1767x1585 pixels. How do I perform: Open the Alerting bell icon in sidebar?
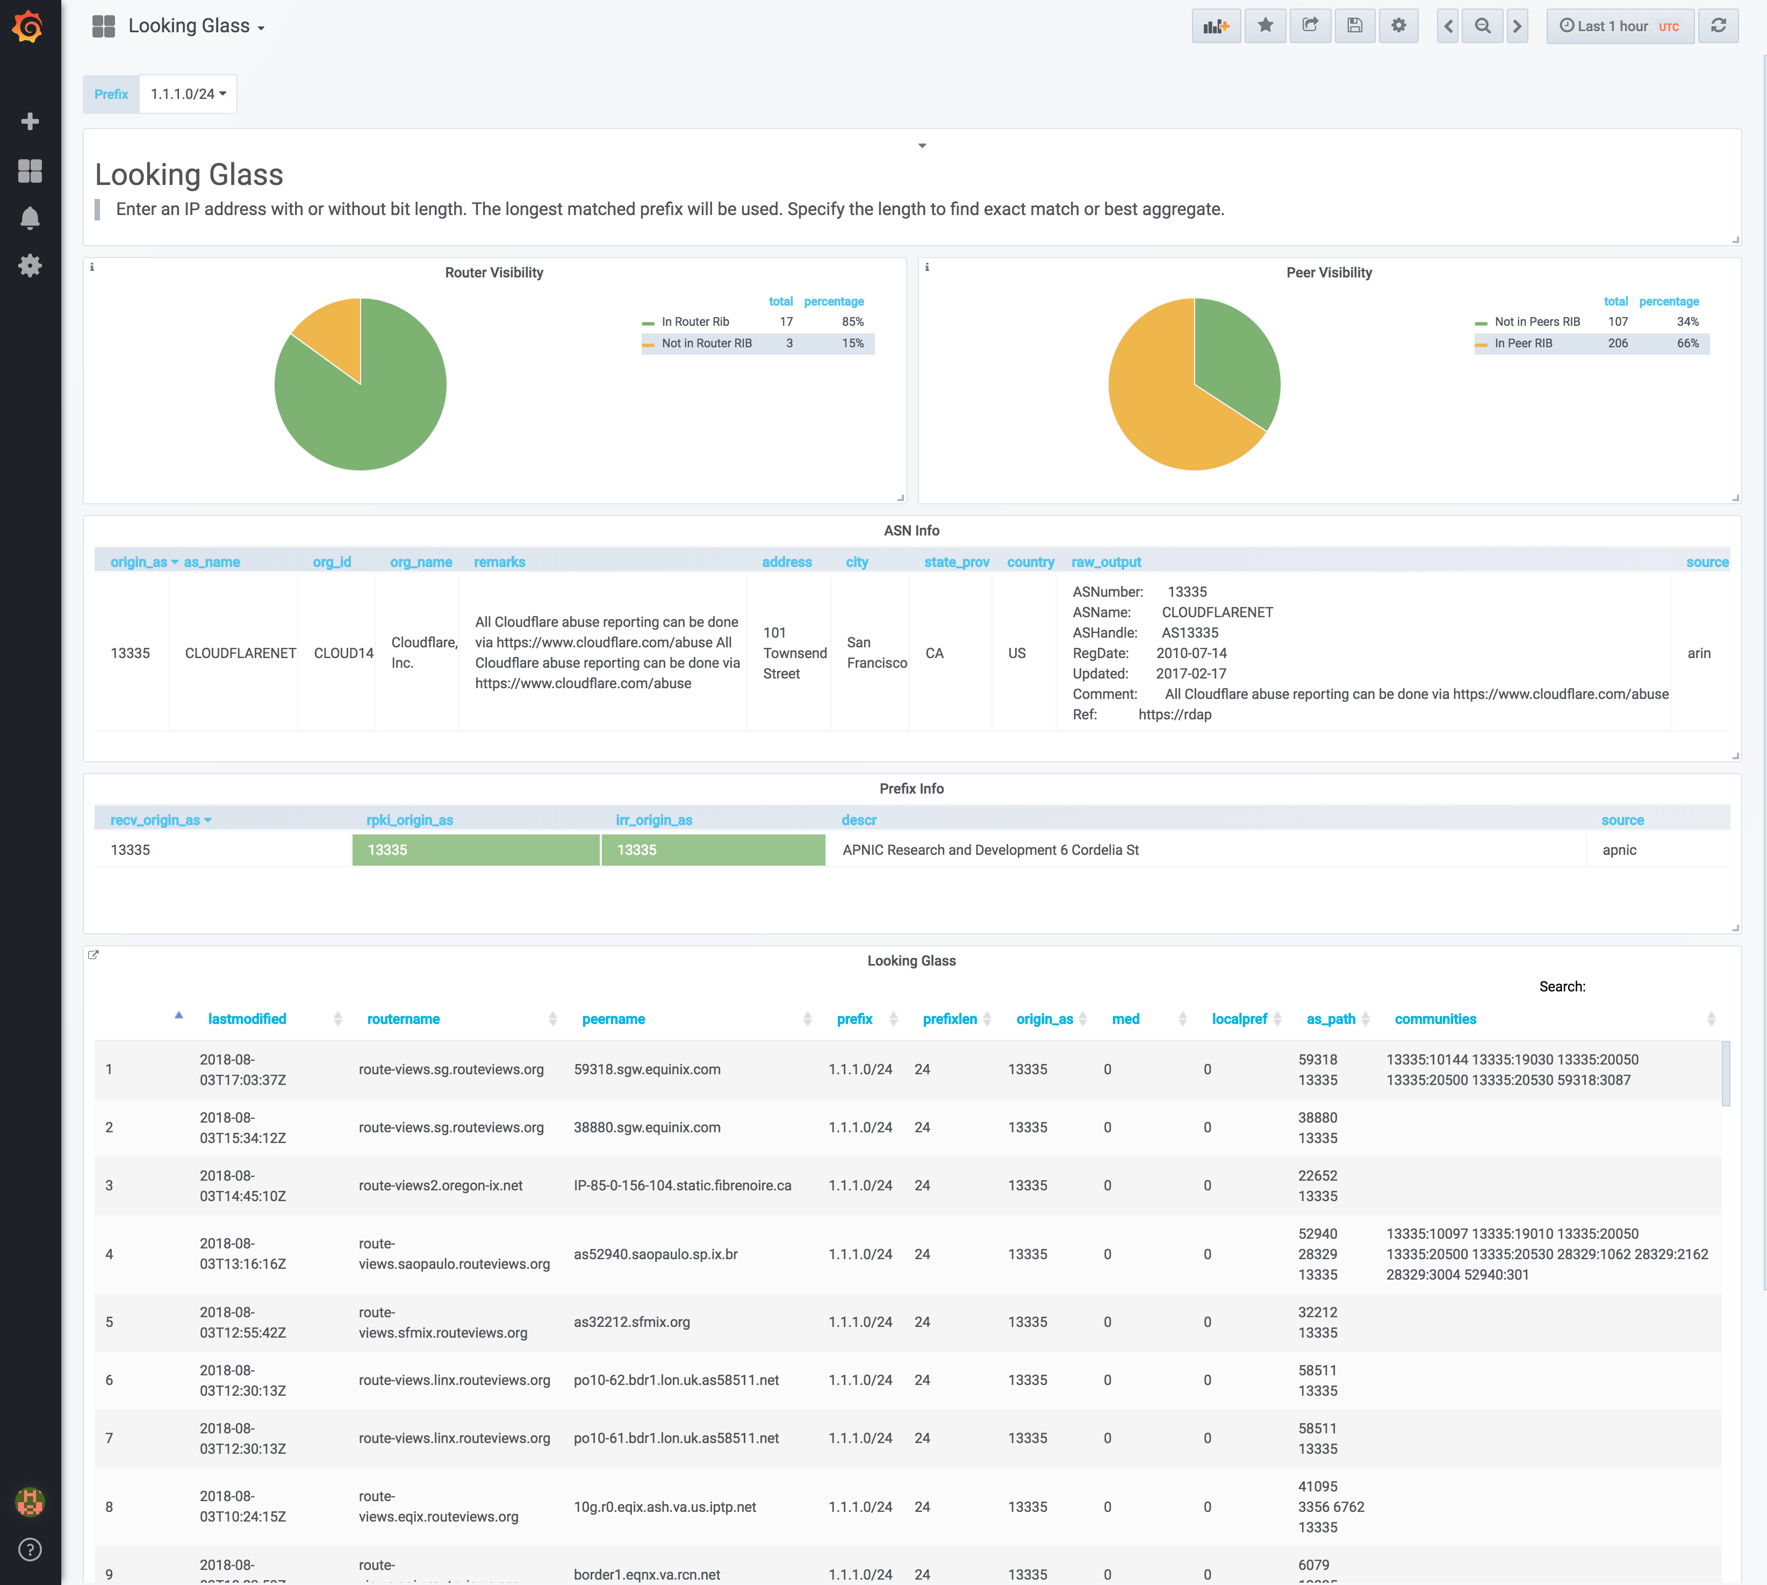coord(31,218)
